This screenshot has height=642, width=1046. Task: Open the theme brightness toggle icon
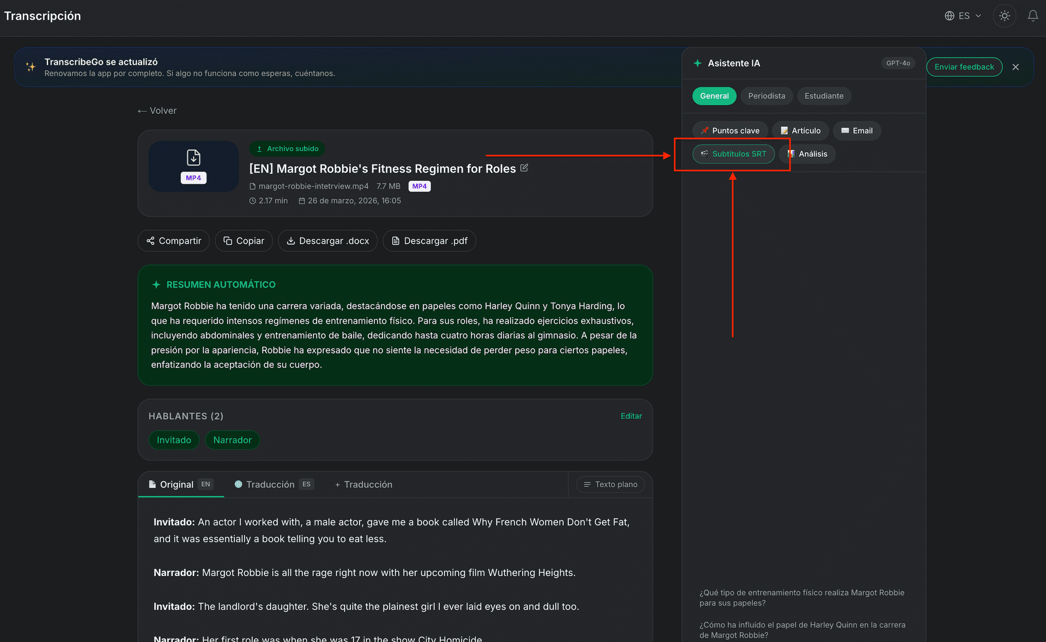coord(1004,15)
